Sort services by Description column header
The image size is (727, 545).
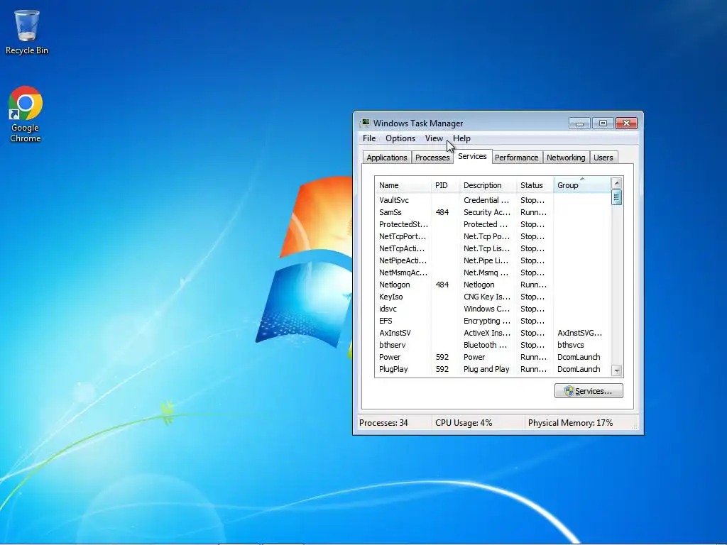(488, 185)
